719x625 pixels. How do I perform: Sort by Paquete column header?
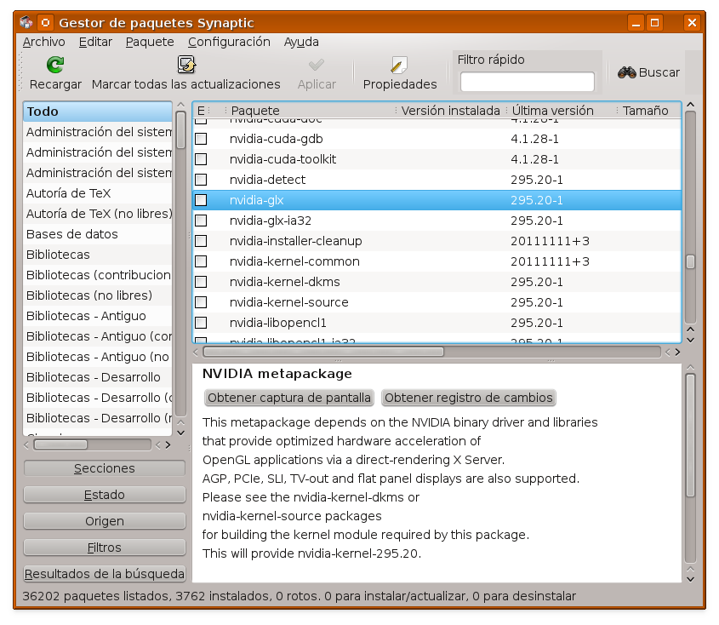[x=310, y=111]
